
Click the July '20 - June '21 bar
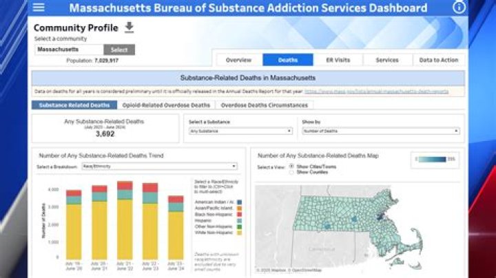pos(99,222)
